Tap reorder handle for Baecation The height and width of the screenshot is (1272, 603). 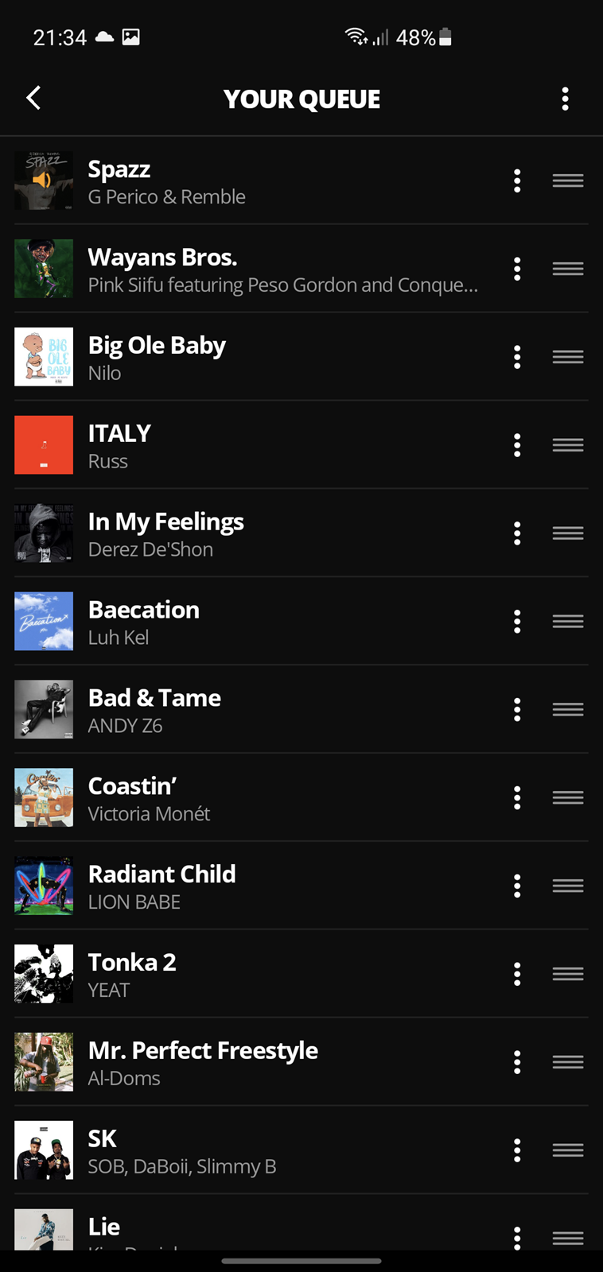point(568,622)
